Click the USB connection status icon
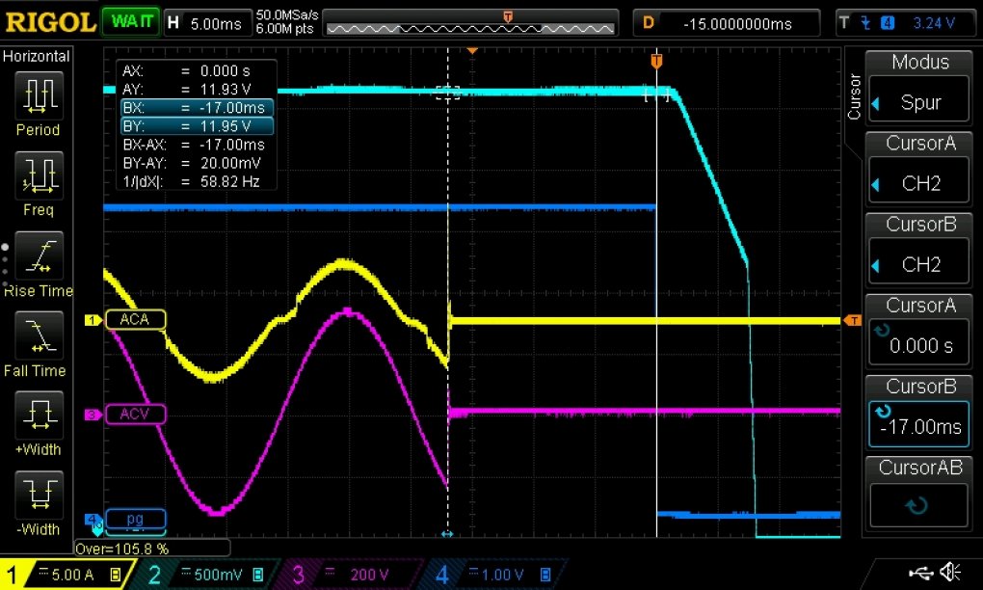Image resolution: width=983 pixels, height=590 pixels. (x=920, y=572)
